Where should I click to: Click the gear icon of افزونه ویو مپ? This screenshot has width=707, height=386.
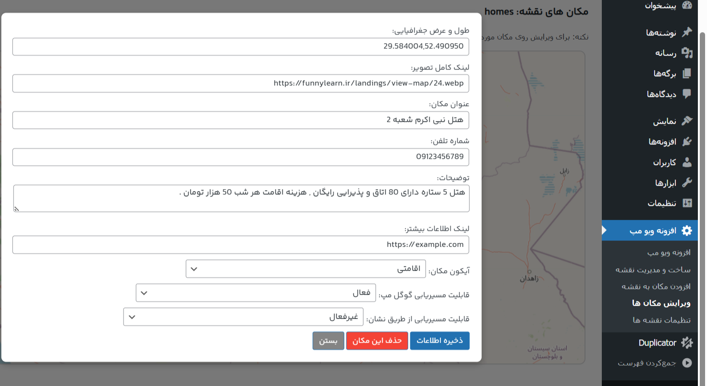(x=687, y=230)
